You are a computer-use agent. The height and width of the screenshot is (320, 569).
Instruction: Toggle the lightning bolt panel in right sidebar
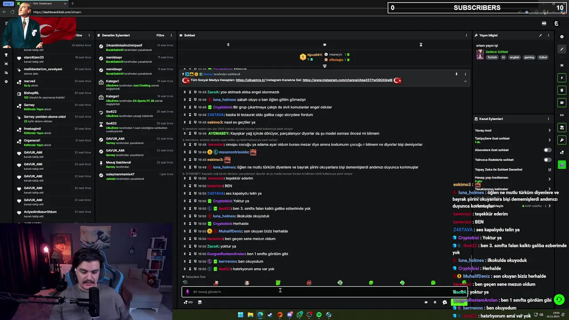(562, 78)
